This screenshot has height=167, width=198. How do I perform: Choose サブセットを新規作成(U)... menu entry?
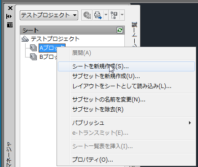[126, 76]
